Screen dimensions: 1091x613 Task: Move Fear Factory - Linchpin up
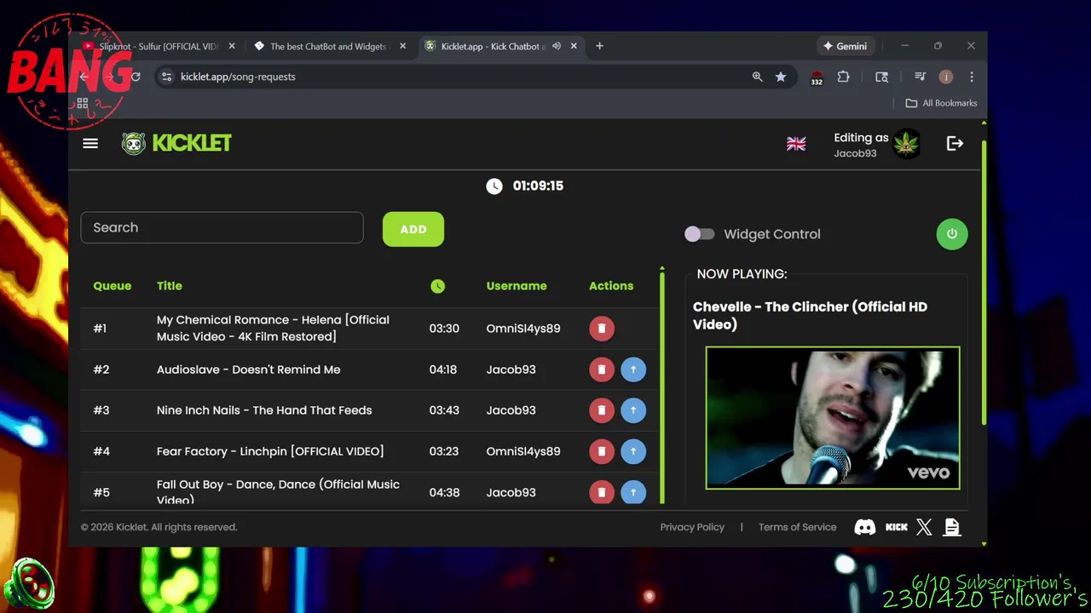(x=633, y=451)
